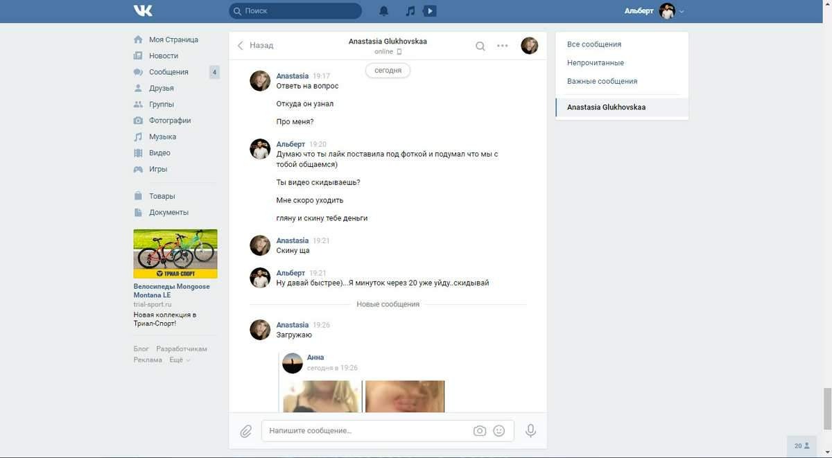
Task: Select the Непрочитанные messages filter
Action: click(x=595, y=63)
